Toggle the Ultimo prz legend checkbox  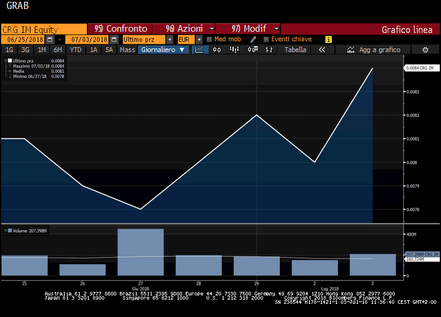click(x=9, y=61)
